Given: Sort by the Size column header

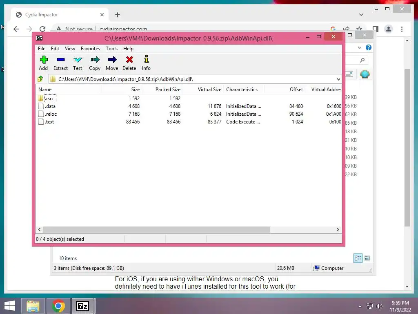Looking at the screenshot, I should tap(122, 90).
